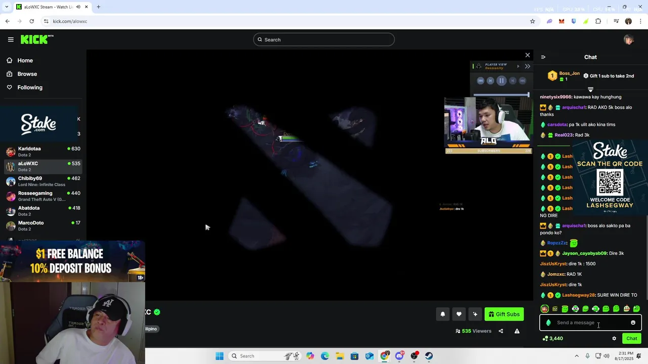648x364 pixels.
Task: Open Jomzxc username in chat
Action: point(556,274)
